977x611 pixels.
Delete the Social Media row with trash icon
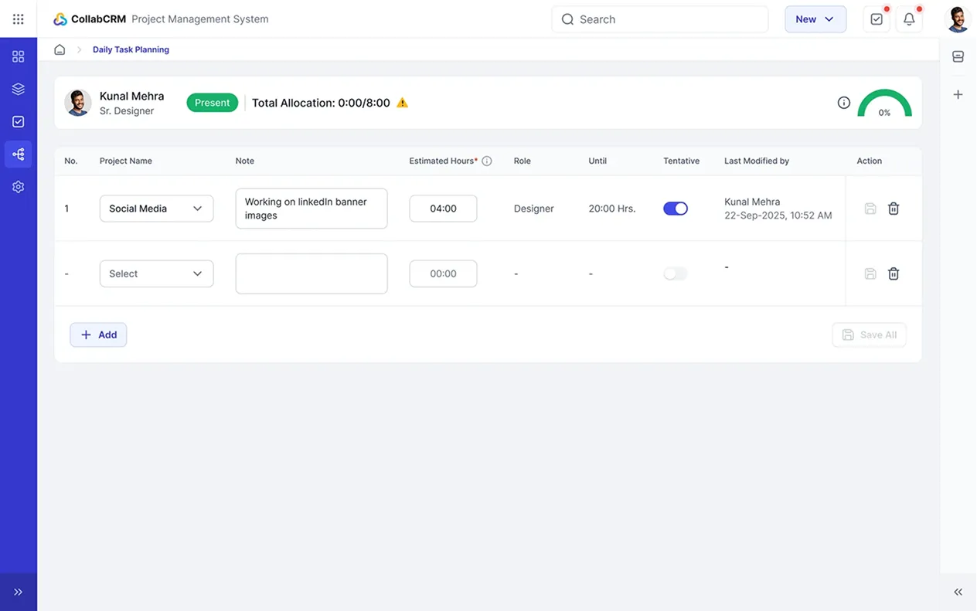click(894, 209)
